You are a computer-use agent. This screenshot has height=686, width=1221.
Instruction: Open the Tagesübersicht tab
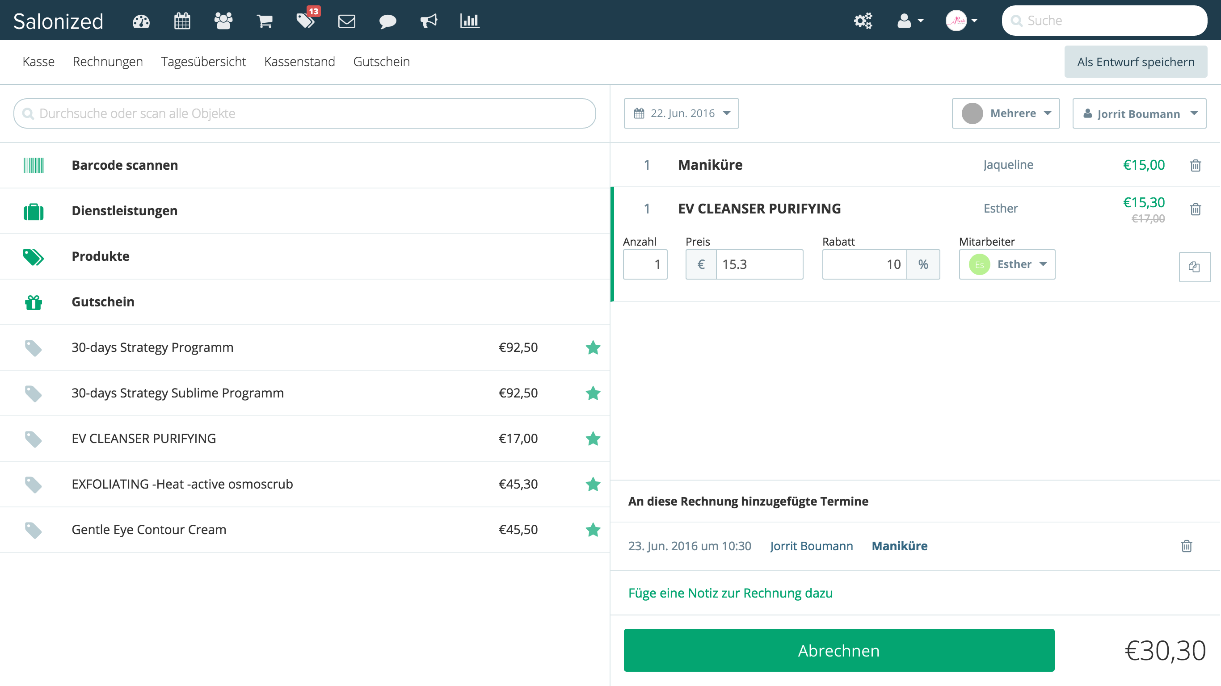(x=203, y=62)
